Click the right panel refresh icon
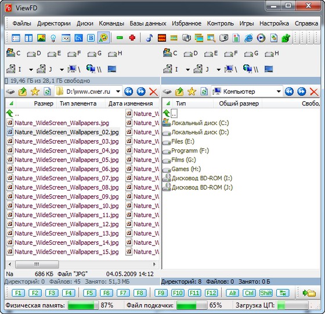The height and width of the screenshot is (314, 325). [x=204, y=92]
